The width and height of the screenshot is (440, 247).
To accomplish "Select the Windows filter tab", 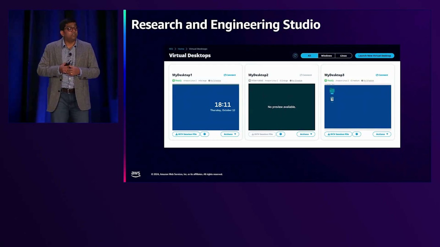I will 326,56.
